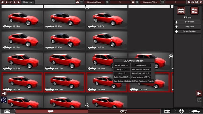The image size is (203, 114).
Task: Click the 2019 year value
Action: [11, 2]
